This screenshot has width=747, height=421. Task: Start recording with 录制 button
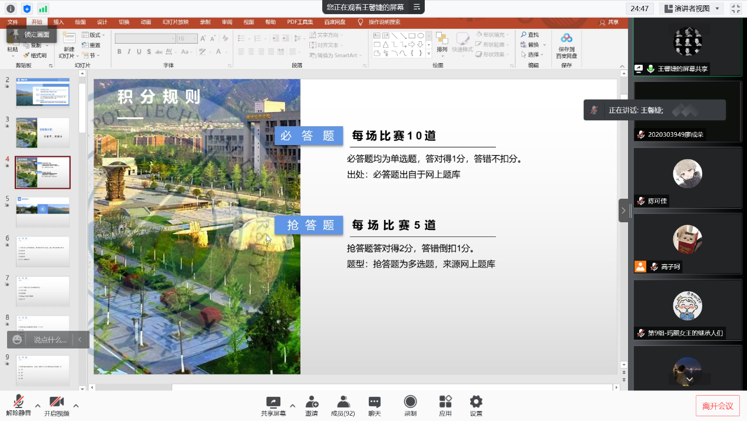pyautogui.click(x=410, y=406)
